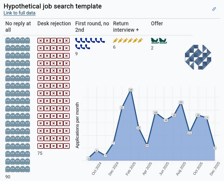224x181 pixels.
Task: Select the 'No reply at all' column header
Action: click(x=18, y=26)
